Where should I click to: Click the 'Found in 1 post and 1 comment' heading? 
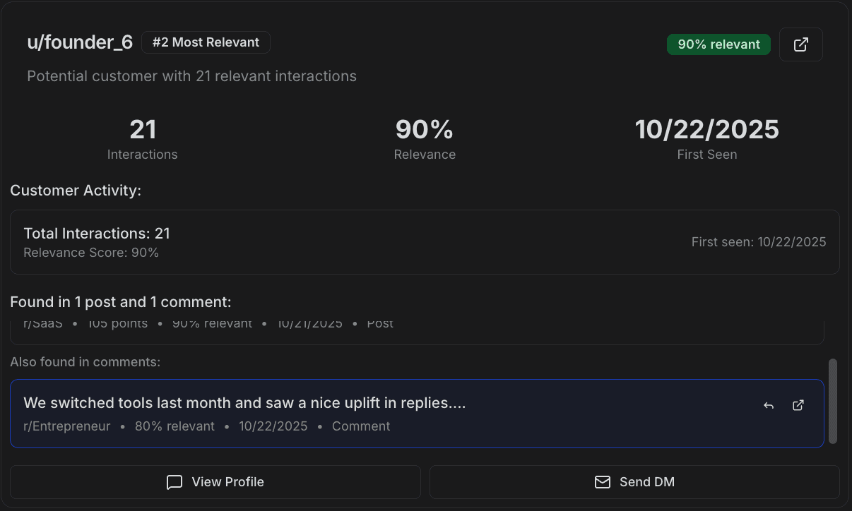121,302
